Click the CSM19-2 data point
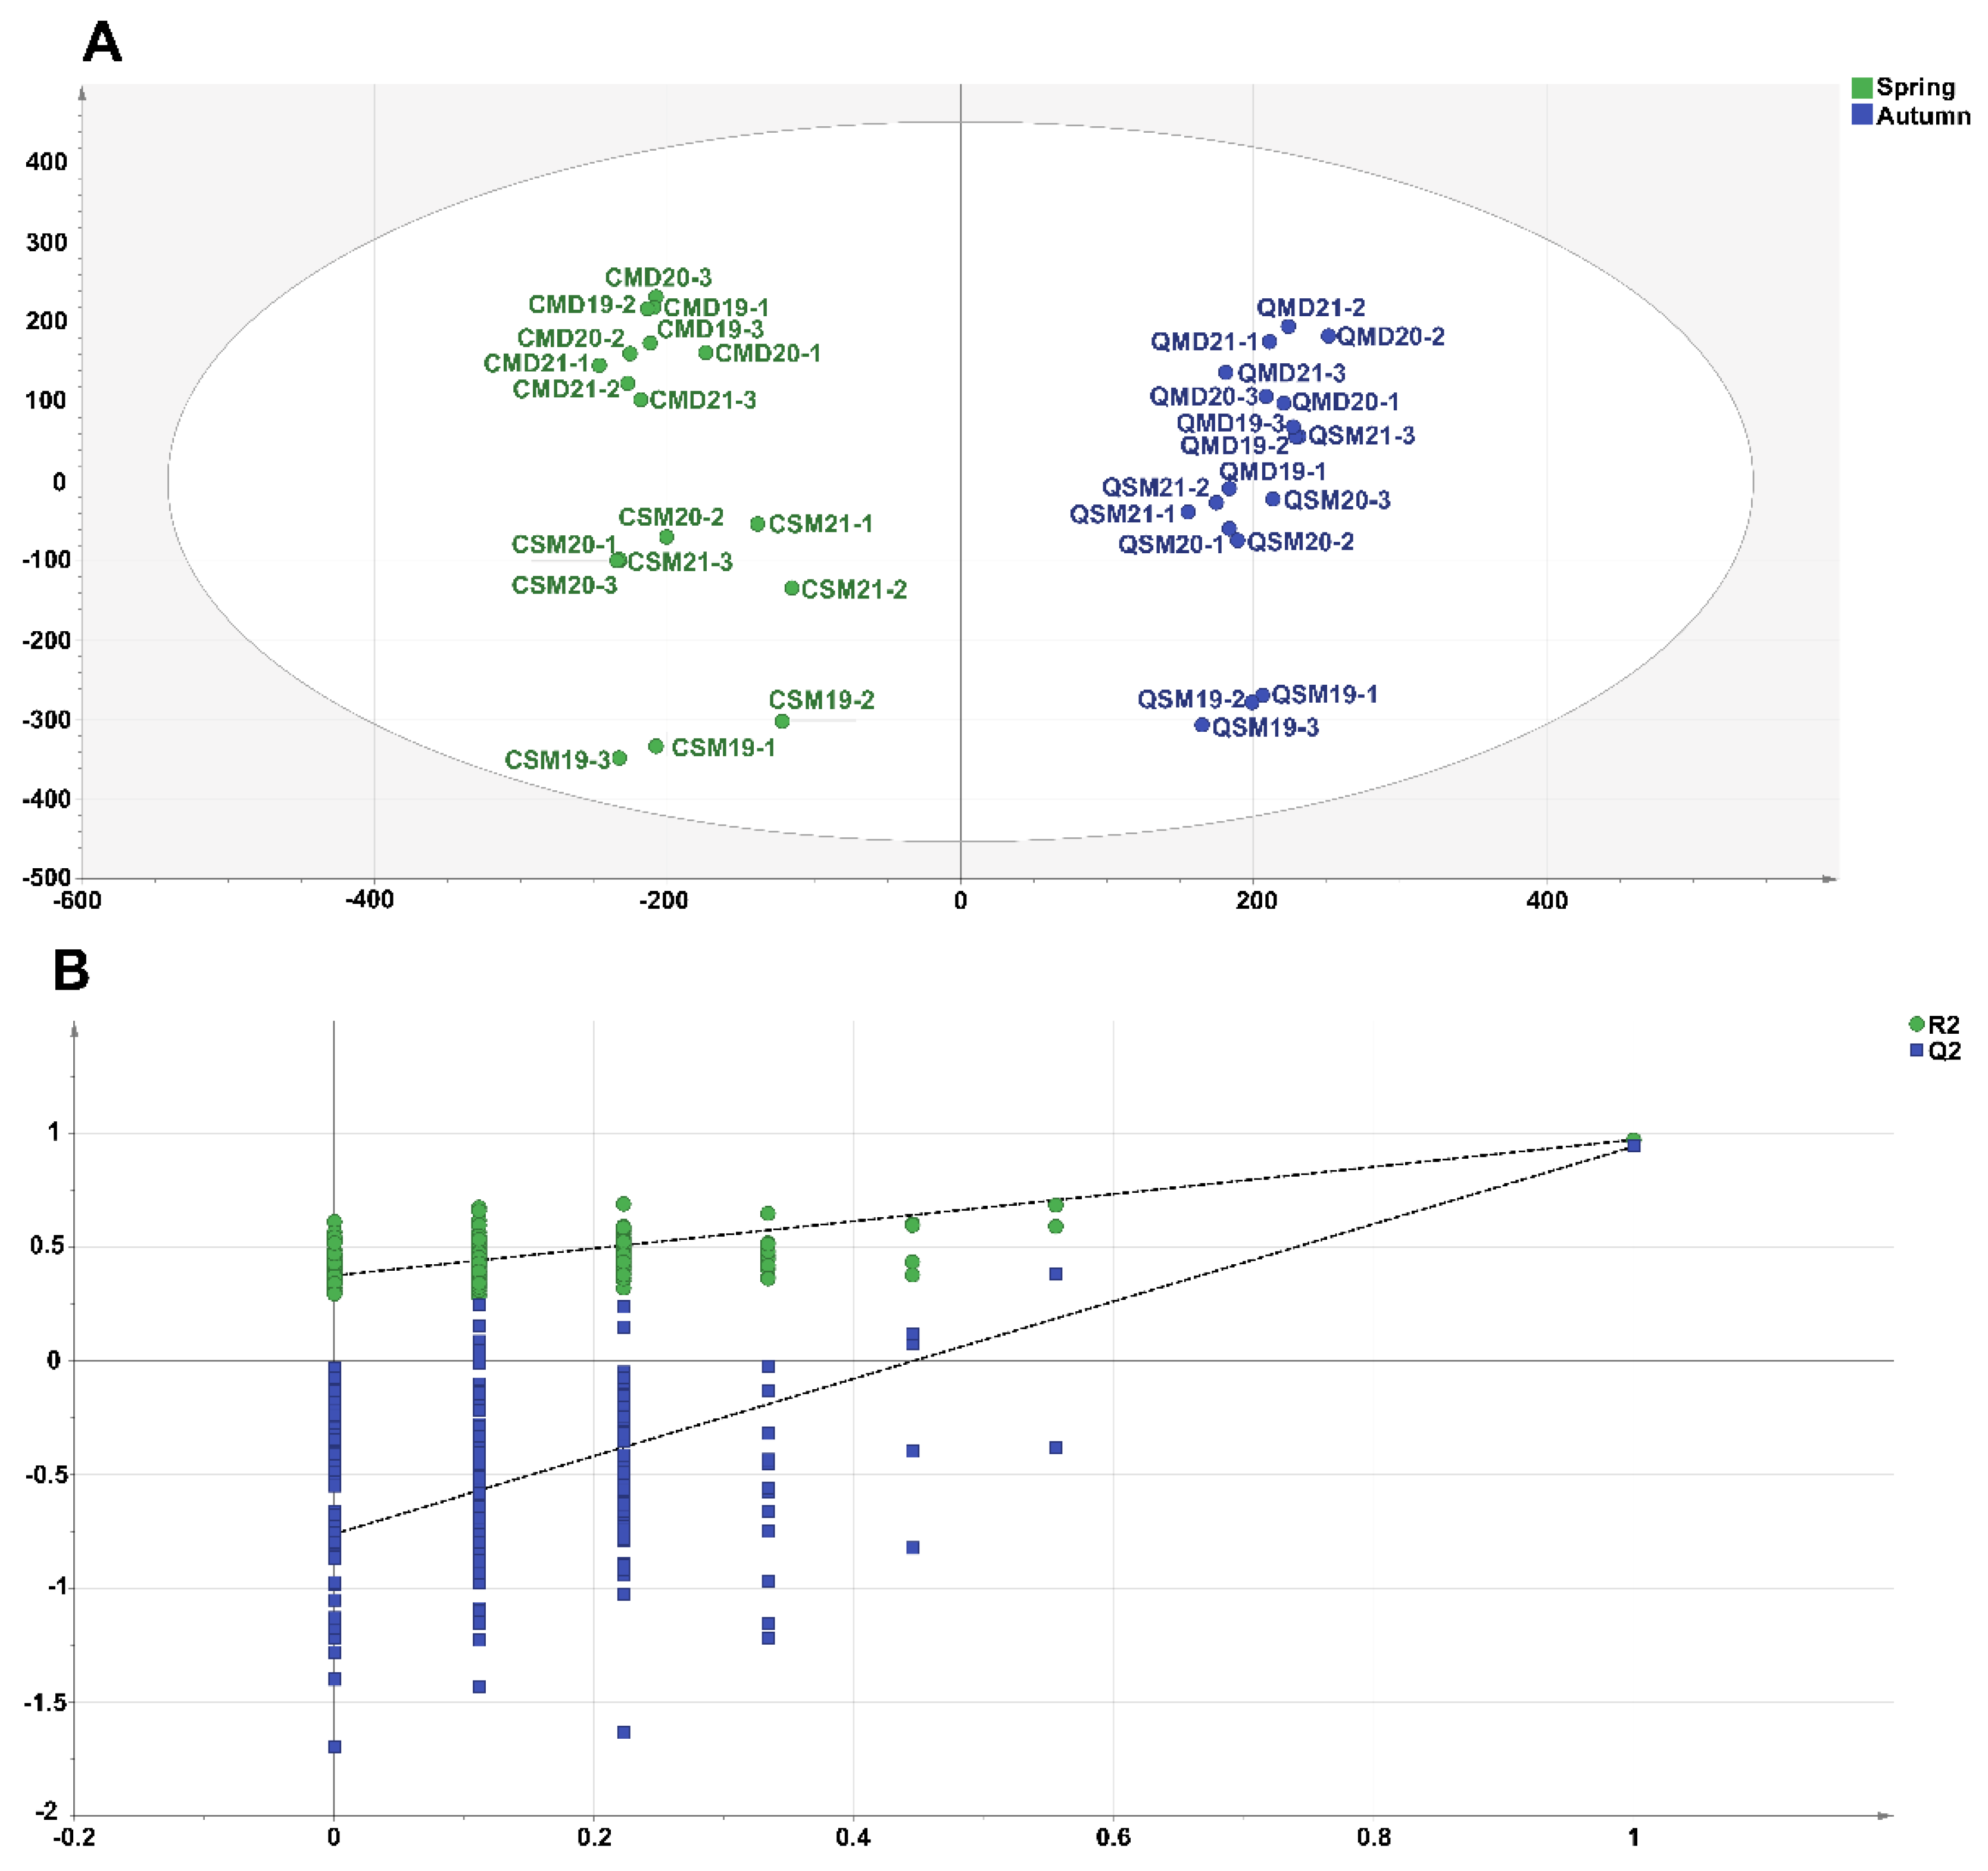This screenshot has width=1988, height=1871. (x=782, y=721)
